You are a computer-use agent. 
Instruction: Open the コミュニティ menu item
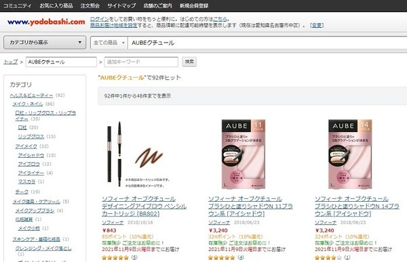coord(18,5)
